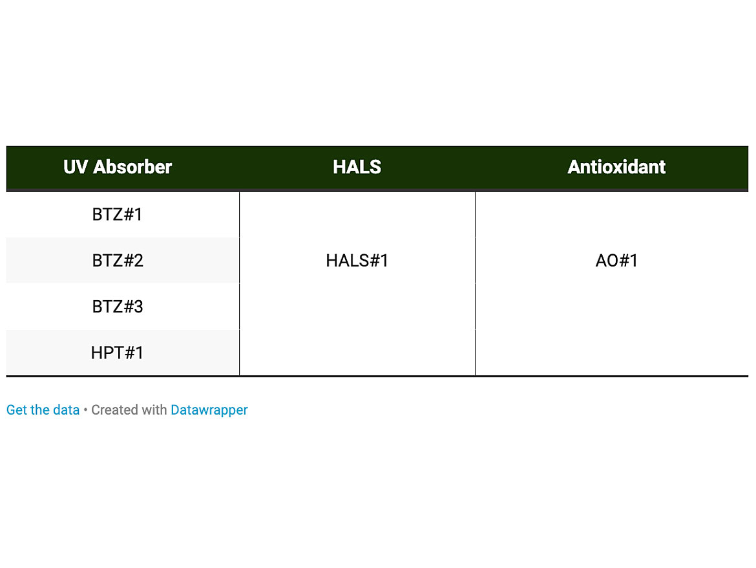The height and width of the screenshot is (568, 756).
Task: Click the empty HALS cell in HPT#1 row
Action: click(357, 353)
